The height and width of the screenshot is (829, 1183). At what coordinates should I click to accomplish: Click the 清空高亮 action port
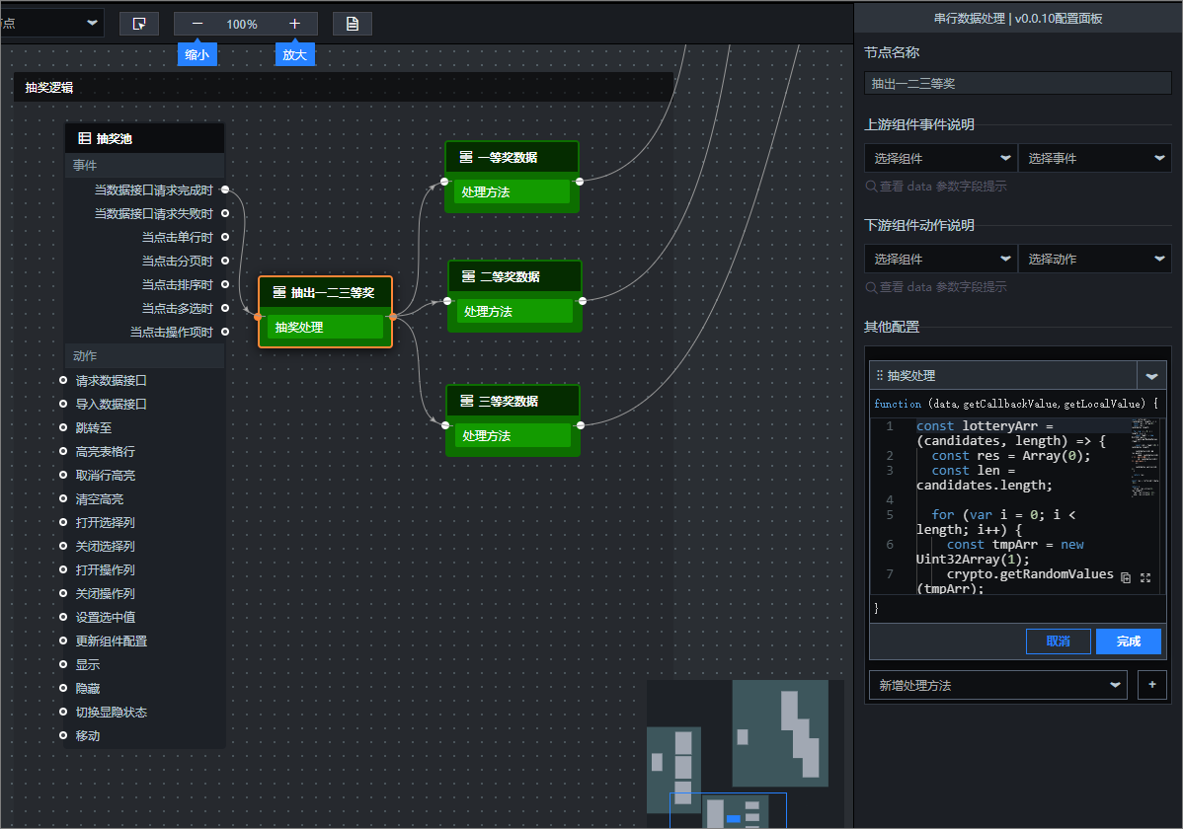pyautogui.click(x=63, y=498)
